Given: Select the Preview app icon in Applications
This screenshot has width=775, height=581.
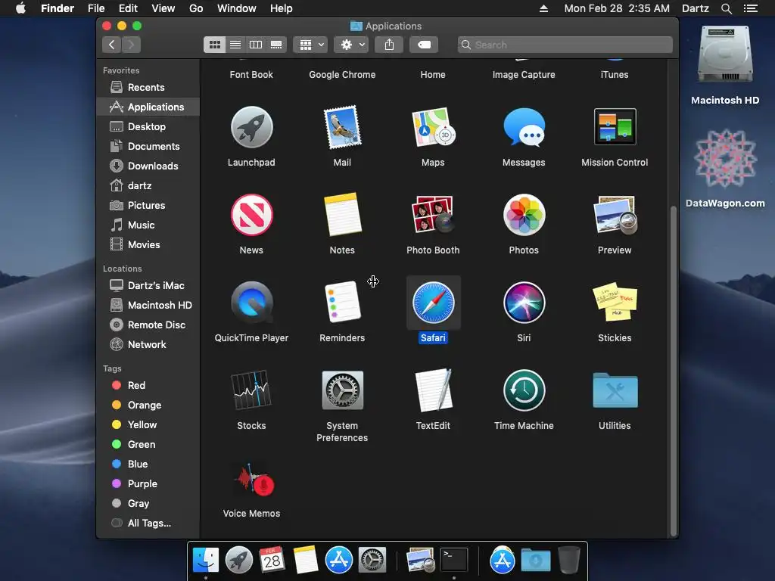Looking at the screenshot, I should [615, 215].
